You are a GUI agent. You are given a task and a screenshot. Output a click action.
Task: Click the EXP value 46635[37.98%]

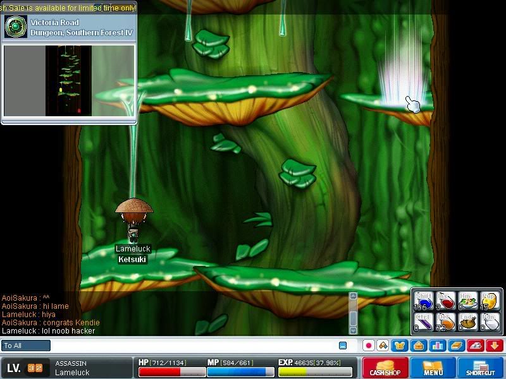click(318, 363)
